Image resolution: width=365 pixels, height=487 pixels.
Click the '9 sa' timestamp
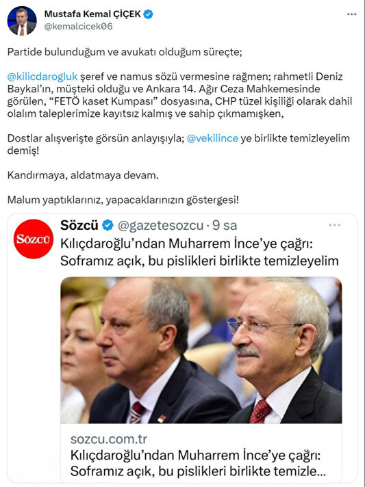(x=225, y=226)
